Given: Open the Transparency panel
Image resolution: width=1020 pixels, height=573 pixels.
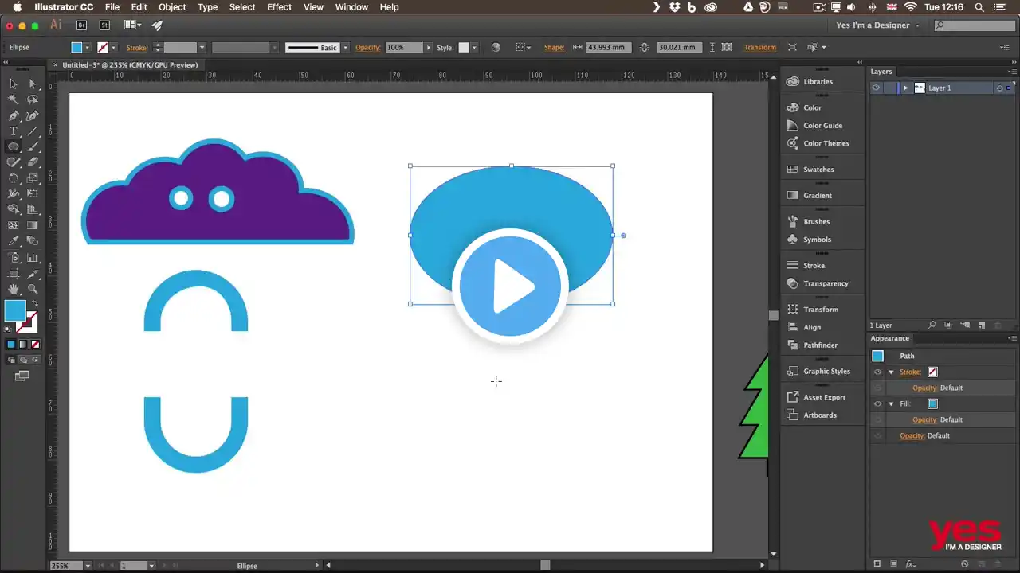Looking at the screenshot, I should pyautogui.click(x=826, y=283).
